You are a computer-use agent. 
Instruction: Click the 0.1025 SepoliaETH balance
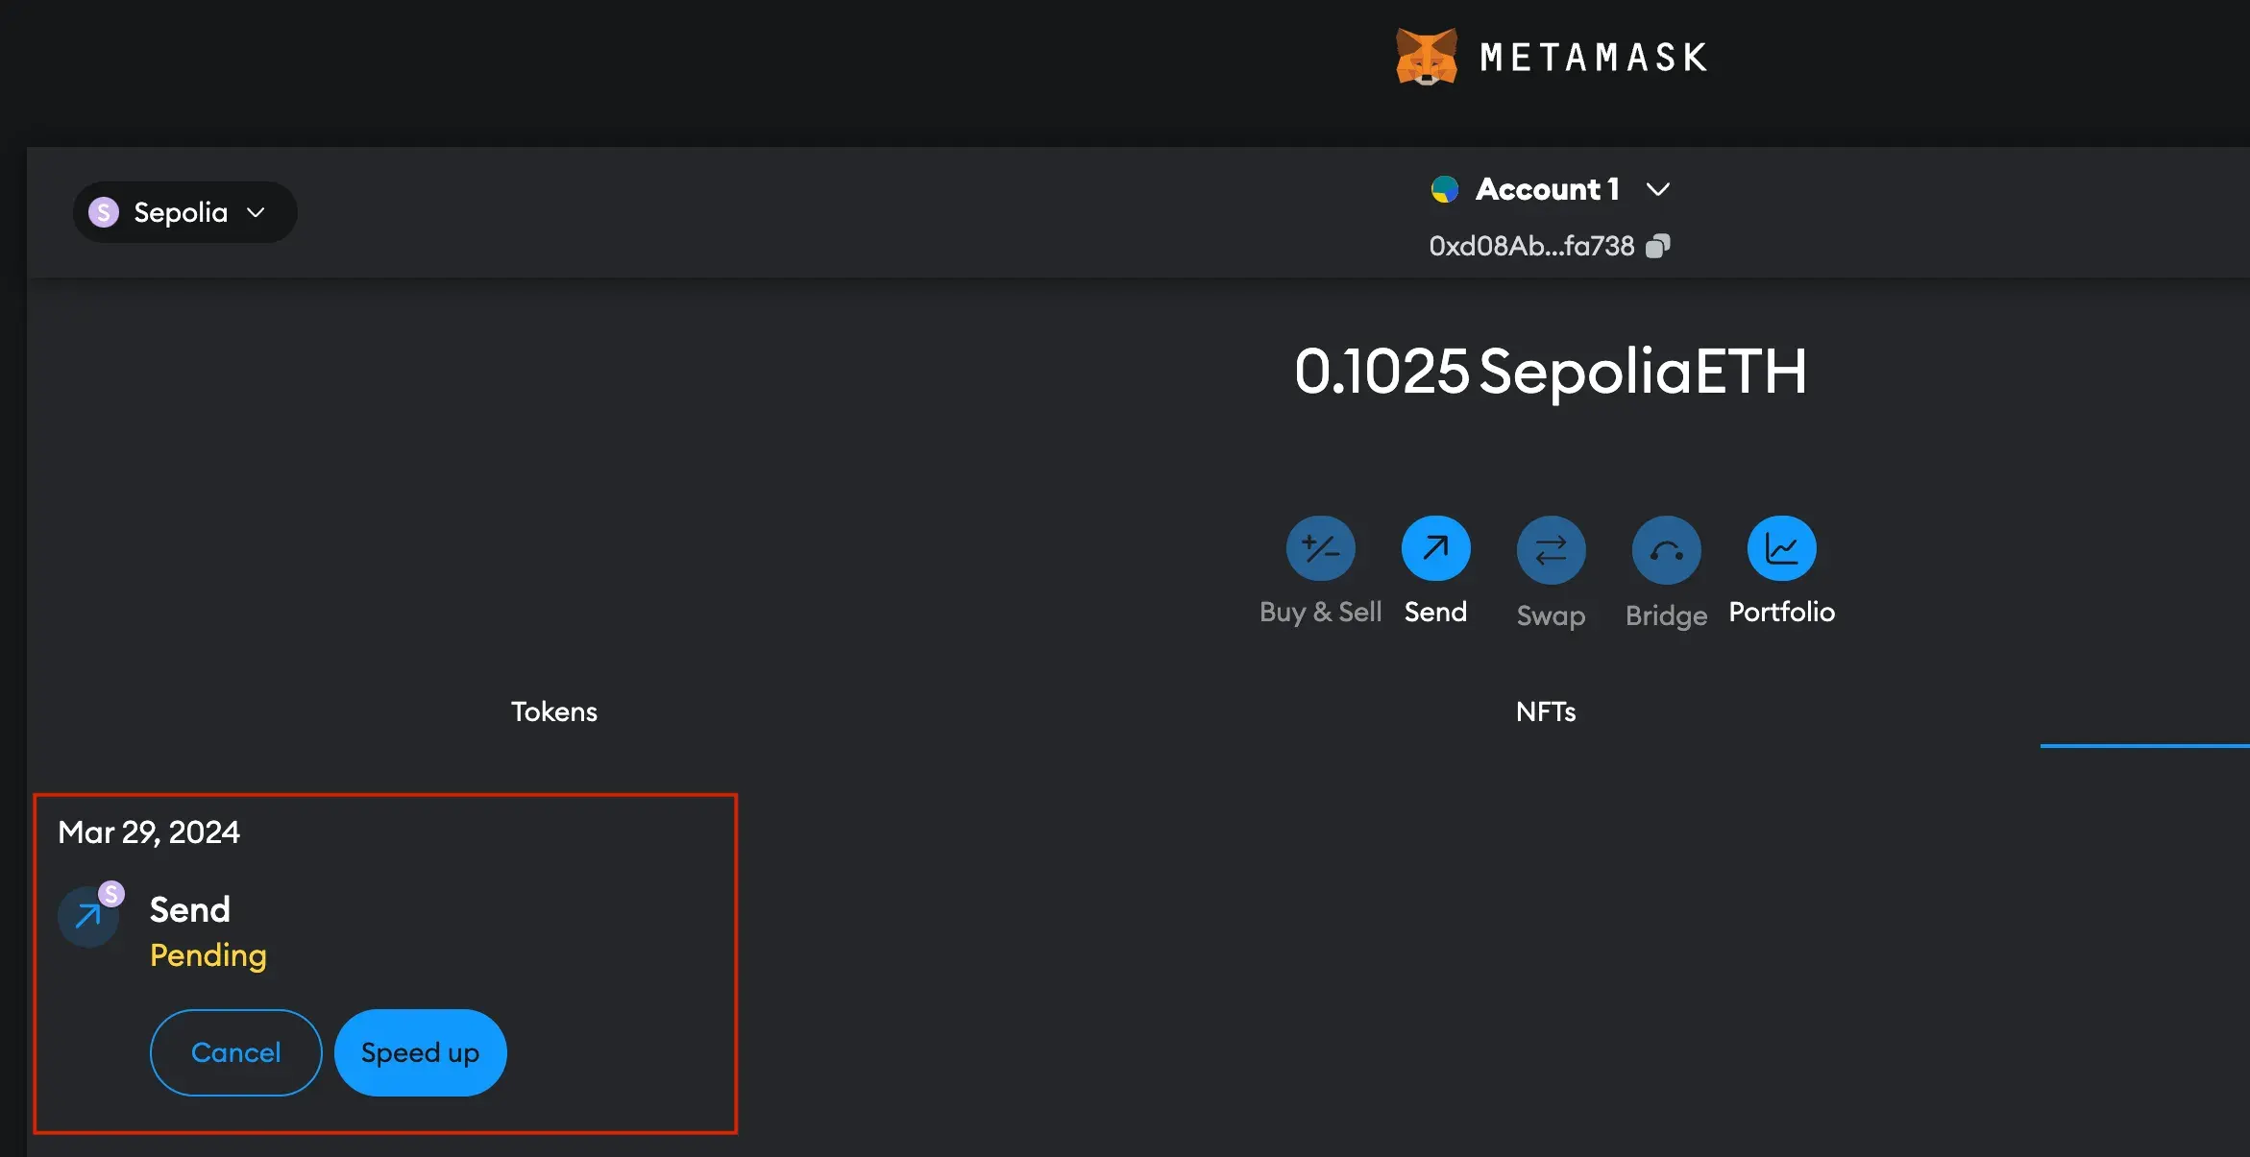(1551, 372)
